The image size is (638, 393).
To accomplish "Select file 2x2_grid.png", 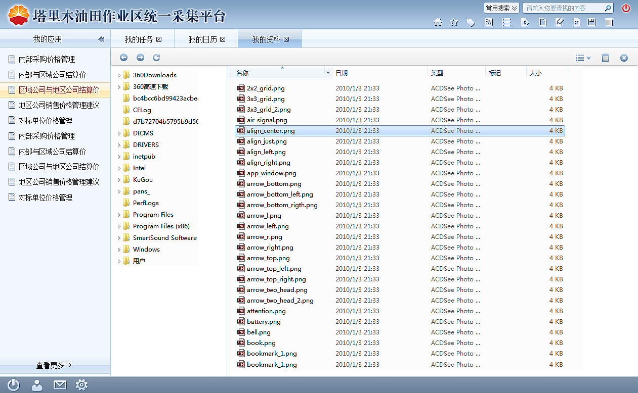I will pos(266,88).
